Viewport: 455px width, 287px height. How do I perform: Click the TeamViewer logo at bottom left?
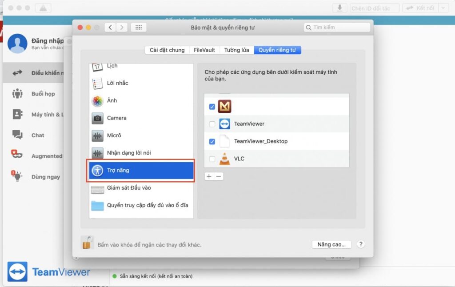(17, 271)
